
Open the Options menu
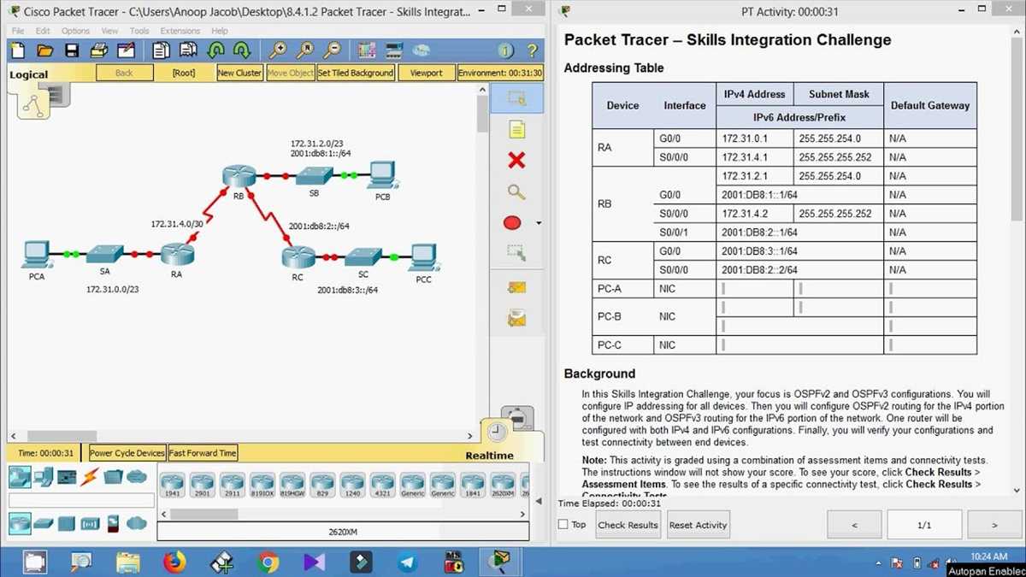pyautogui.click(x=75, y=31)
